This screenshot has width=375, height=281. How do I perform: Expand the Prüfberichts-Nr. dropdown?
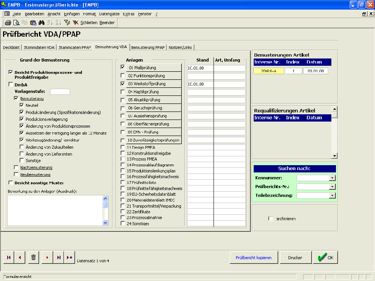[332, 187]
